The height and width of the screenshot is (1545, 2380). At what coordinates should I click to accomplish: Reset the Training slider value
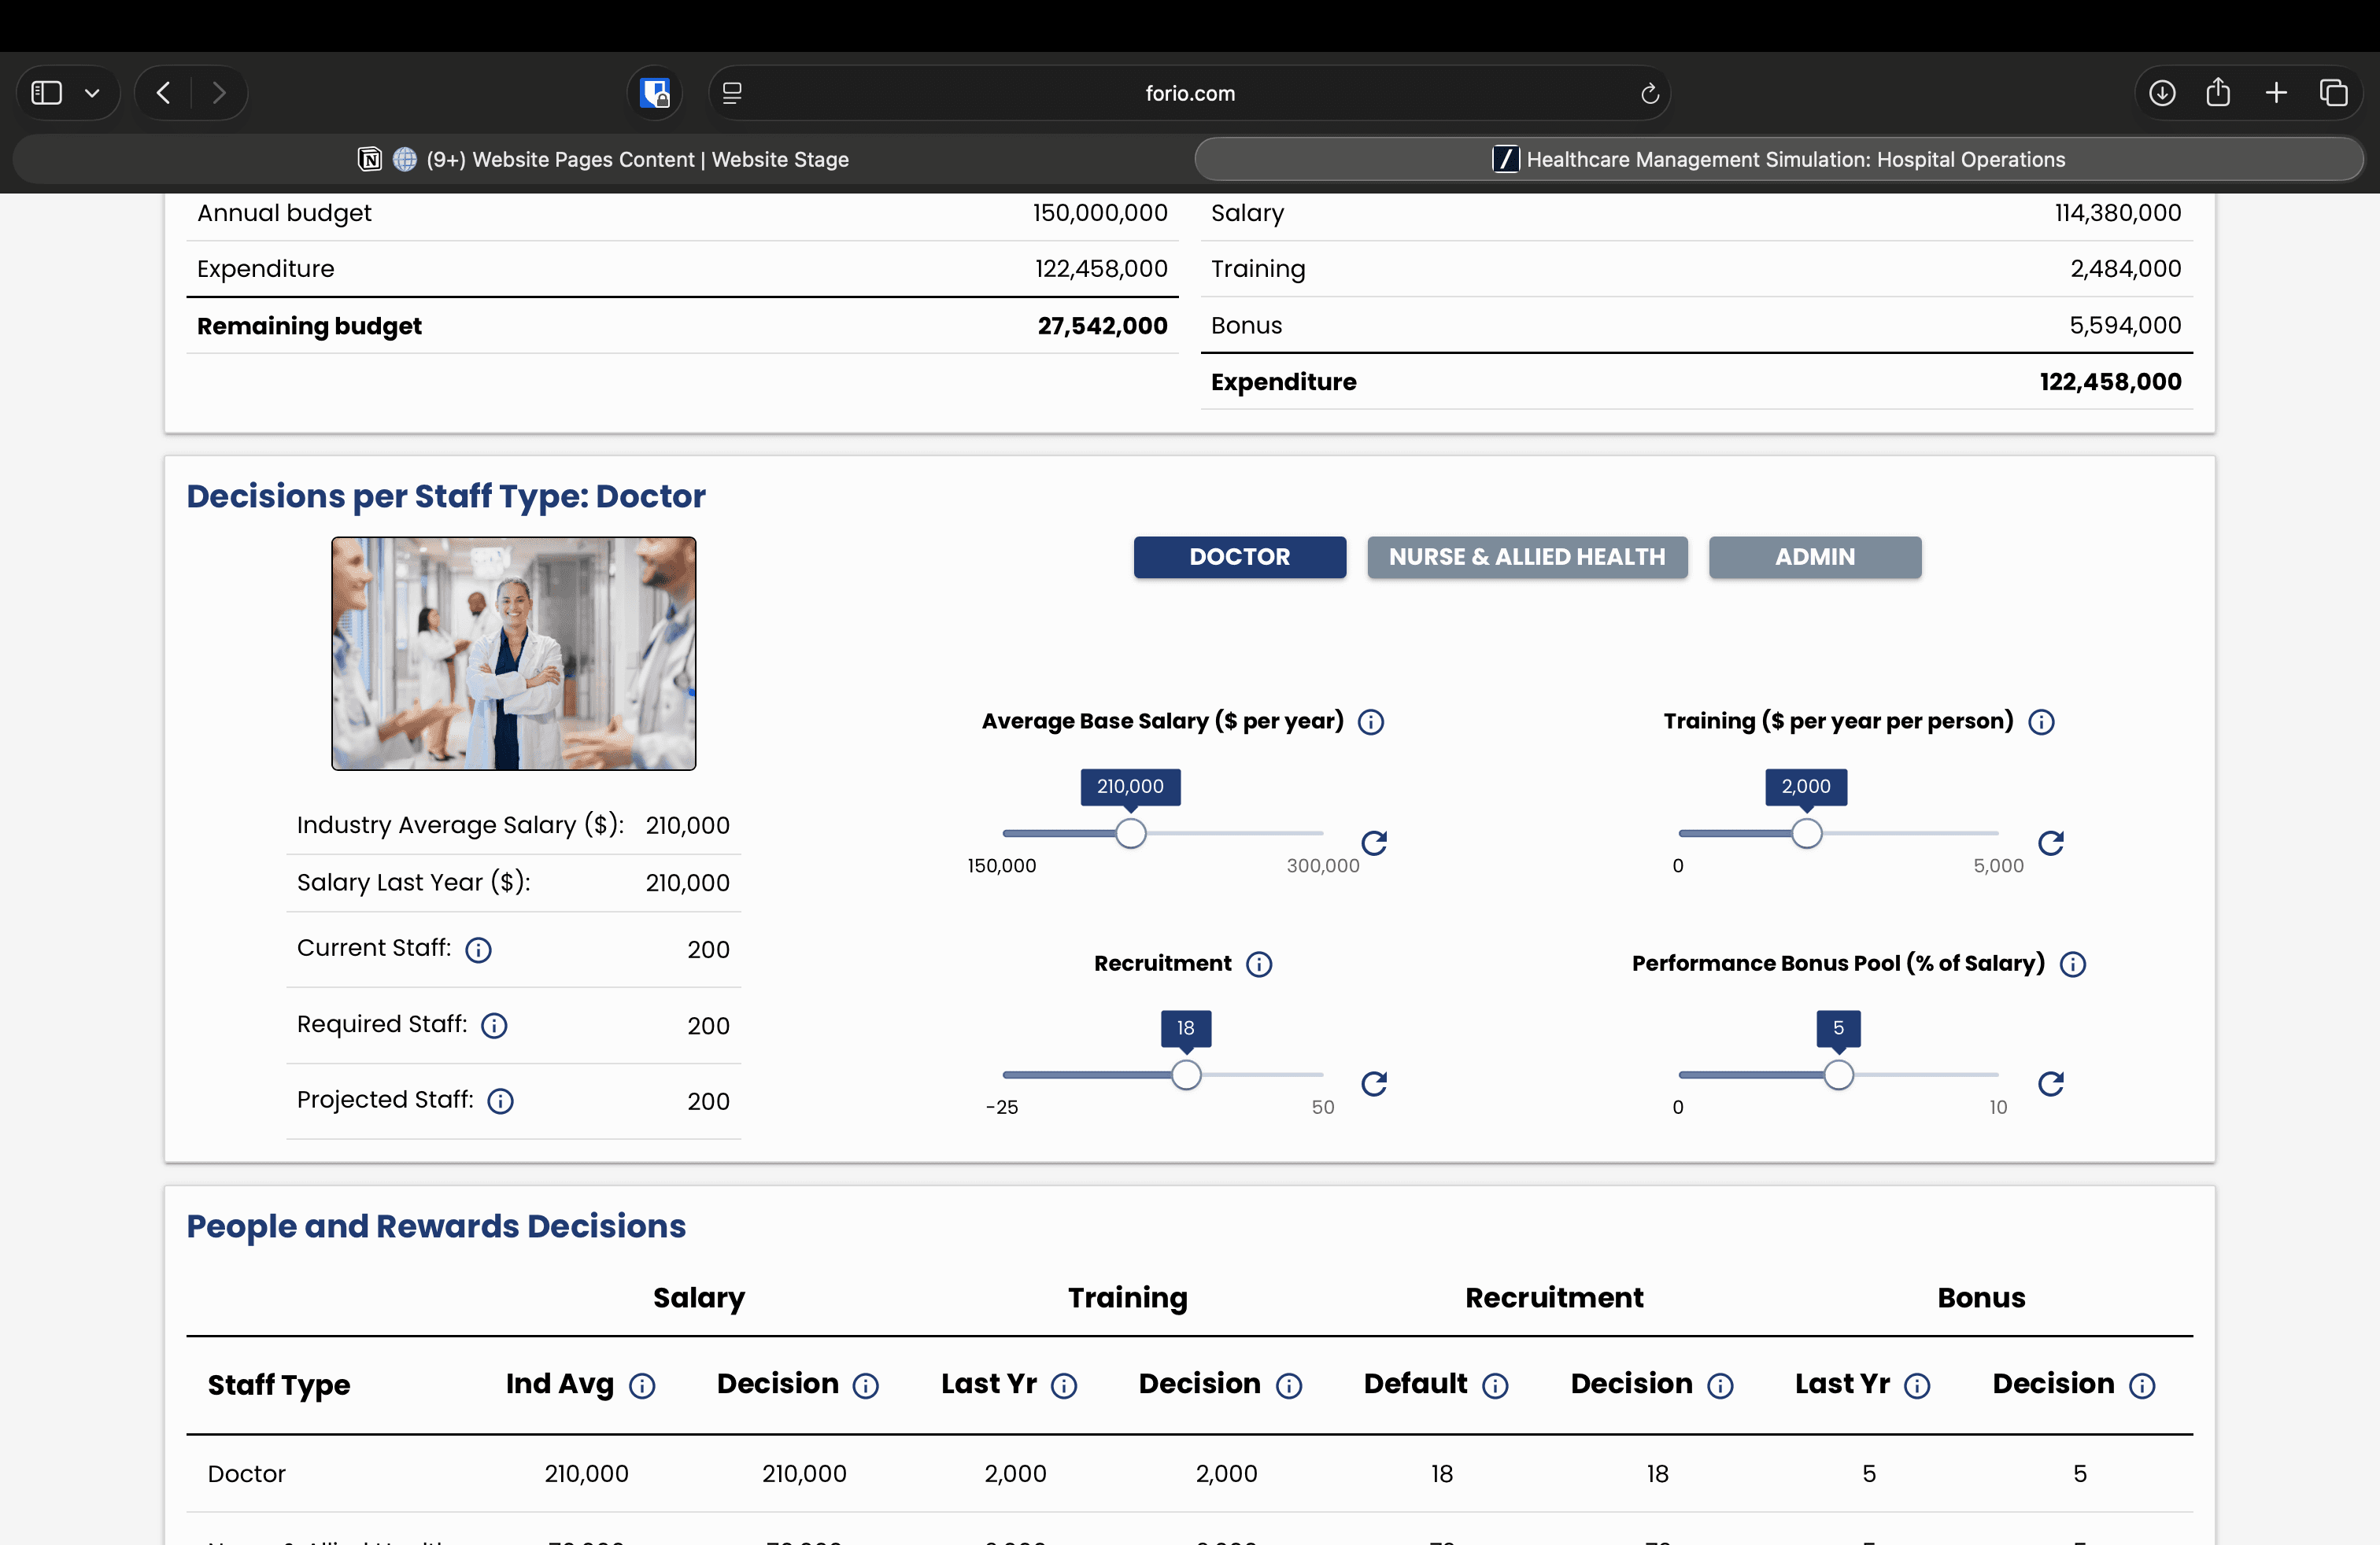pyautogui.click(x=2050, y=843)
